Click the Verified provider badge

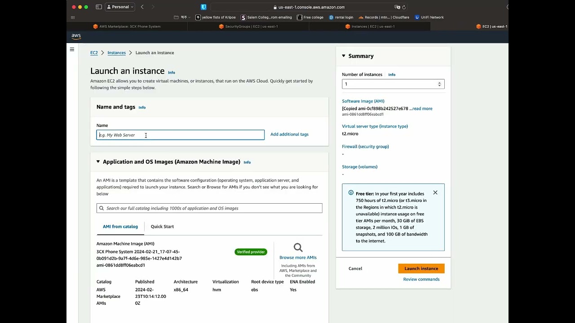click(251, 252)
